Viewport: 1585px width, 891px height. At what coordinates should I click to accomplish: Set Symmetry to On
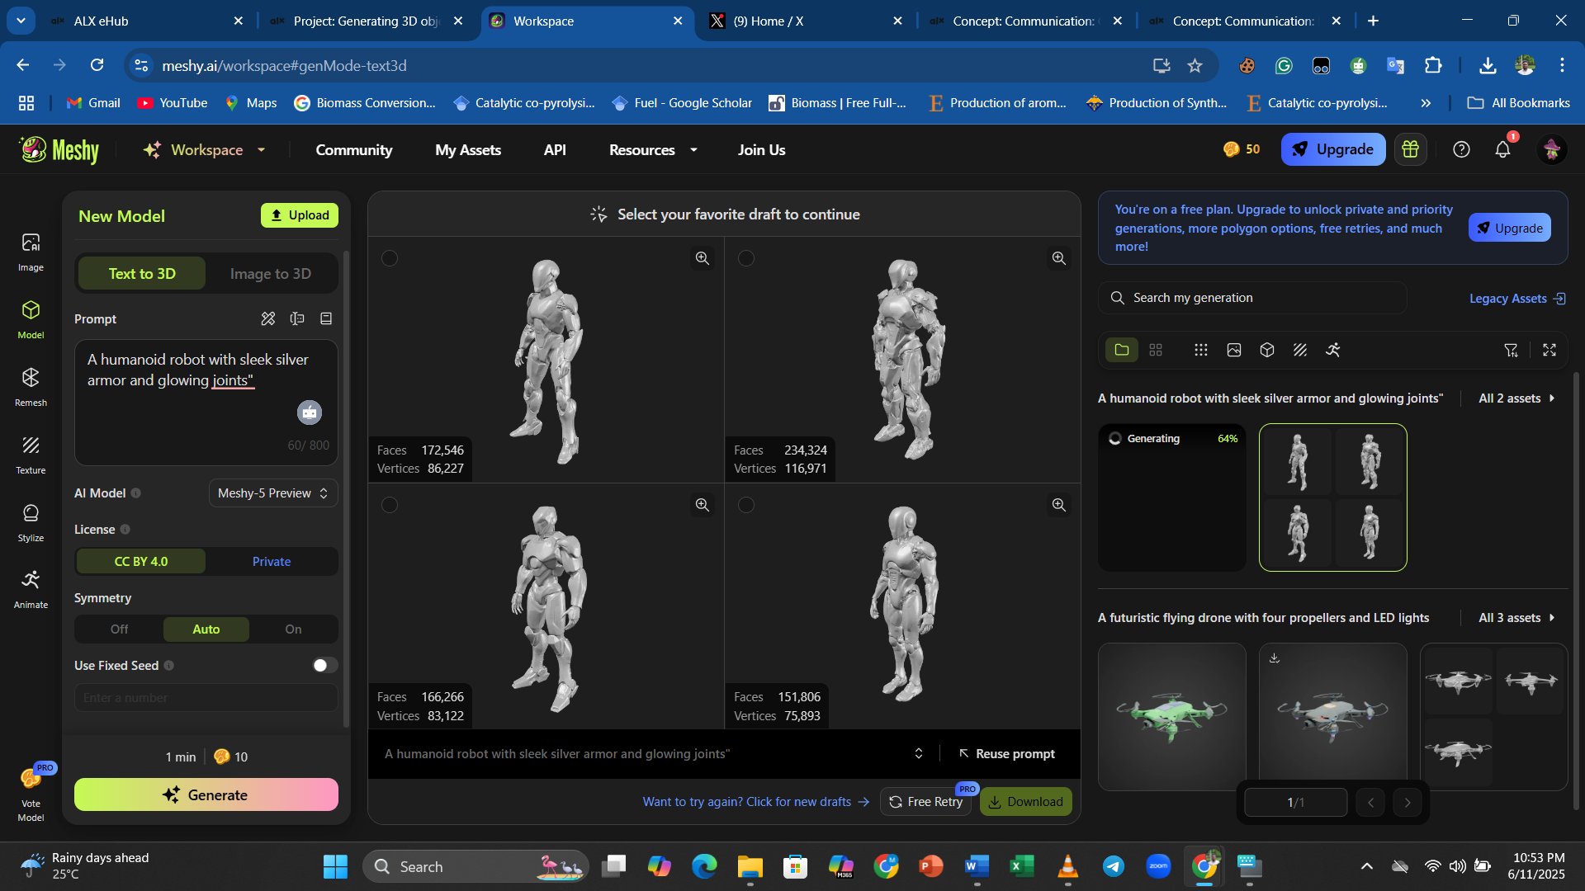[293, 629]
